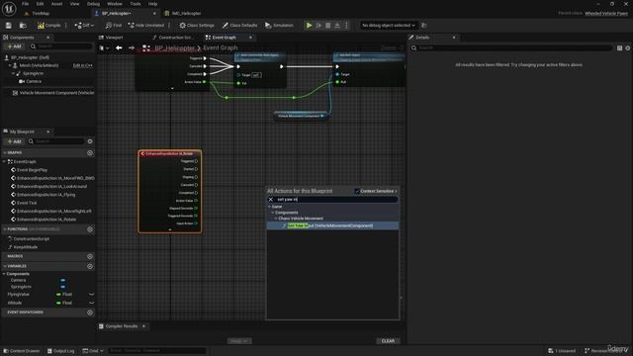
Task: Compile the blueprint
Action: pyautogui.click(x=48, y=26)
